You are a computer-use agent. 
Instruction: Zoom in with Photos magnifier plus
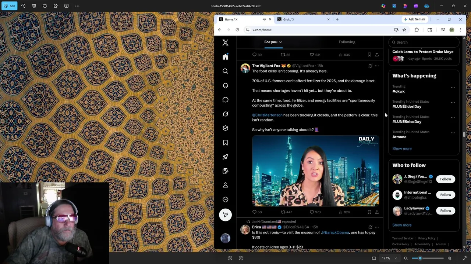(x=449, y=258)
